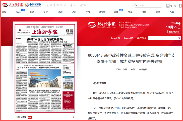This screenshot has height=121, width=183.
Task: Open the 产经 menu item
Action: pos(88,12)
